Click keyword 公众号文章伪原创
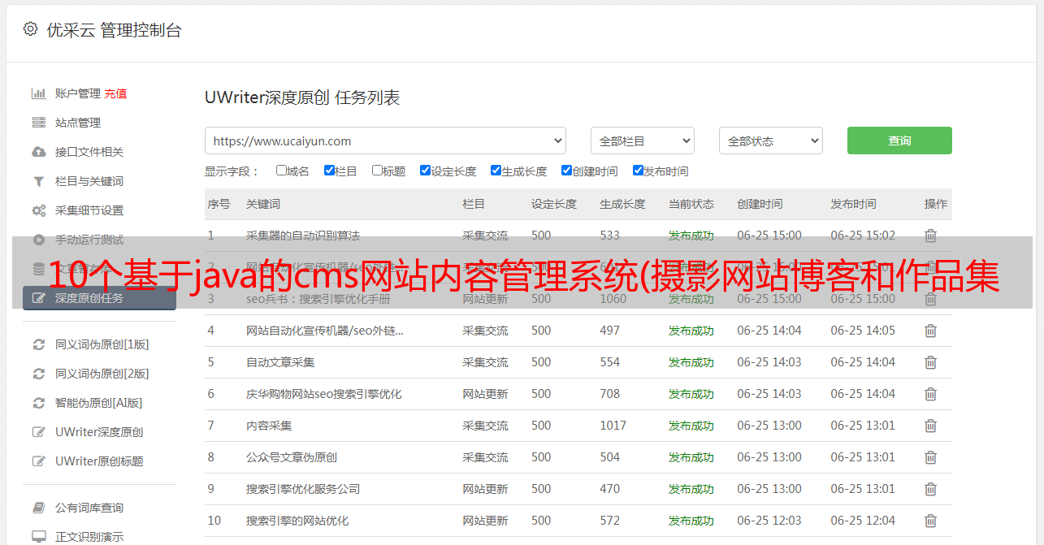 (x=292, y=457)
